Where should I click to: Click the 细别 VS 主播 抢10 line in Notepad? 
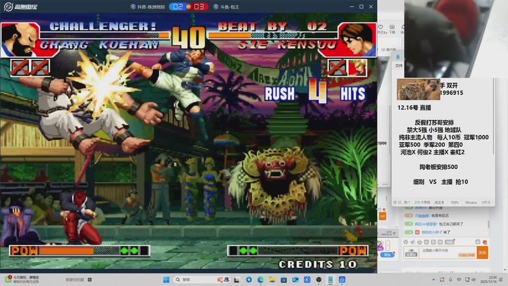441,182
